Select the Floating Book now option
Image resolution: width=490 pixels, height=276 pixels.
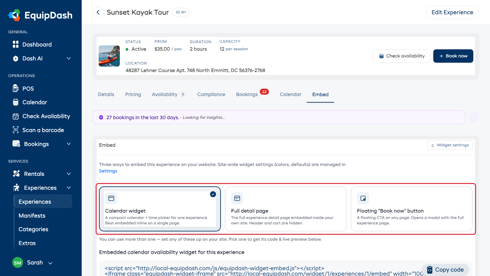coord(412,209)
